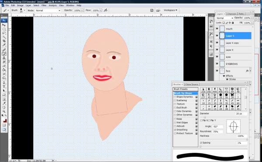
Task: Open the options bar Opacity slider arrow
Action: [x=82, y=10]
